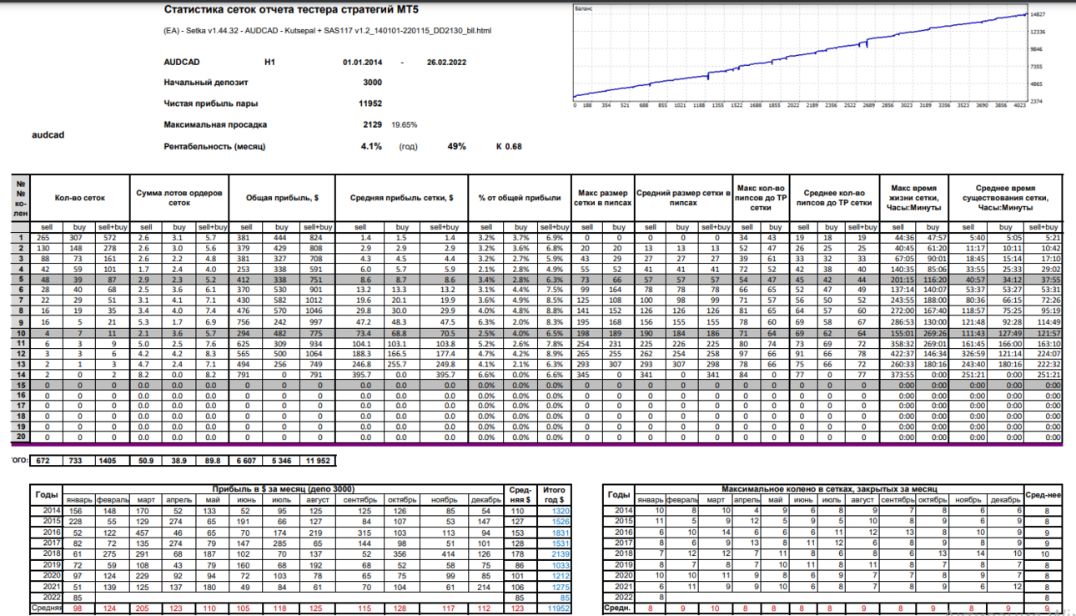Click the "Чистая прибыль пары" label

tap(211, 104)
